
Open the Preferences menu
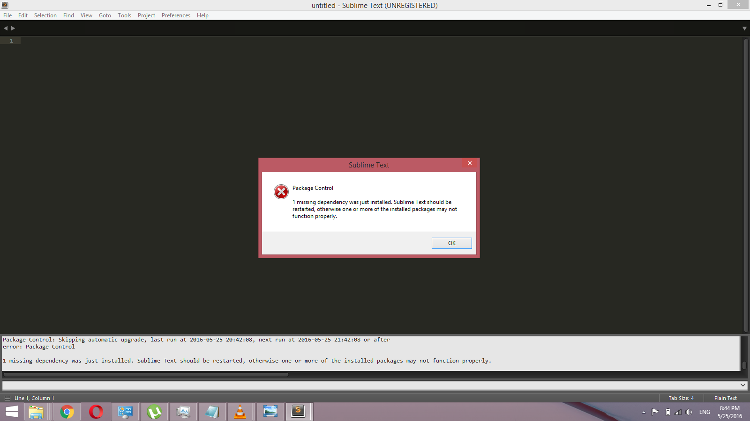pyautogui.click(x=176, y=15)
